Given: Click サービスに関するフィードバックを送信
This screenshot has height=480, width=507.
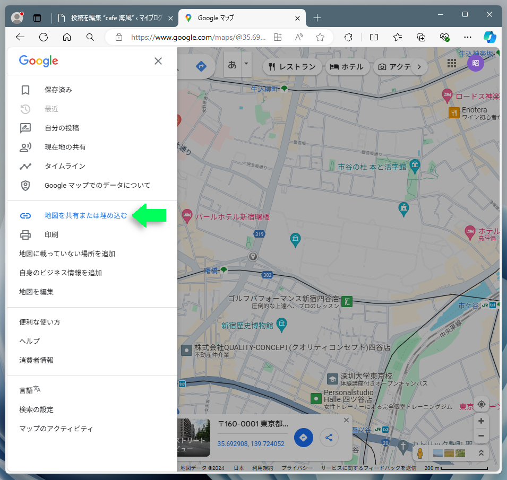Looking at the screenshot, I should click(368, 468).
